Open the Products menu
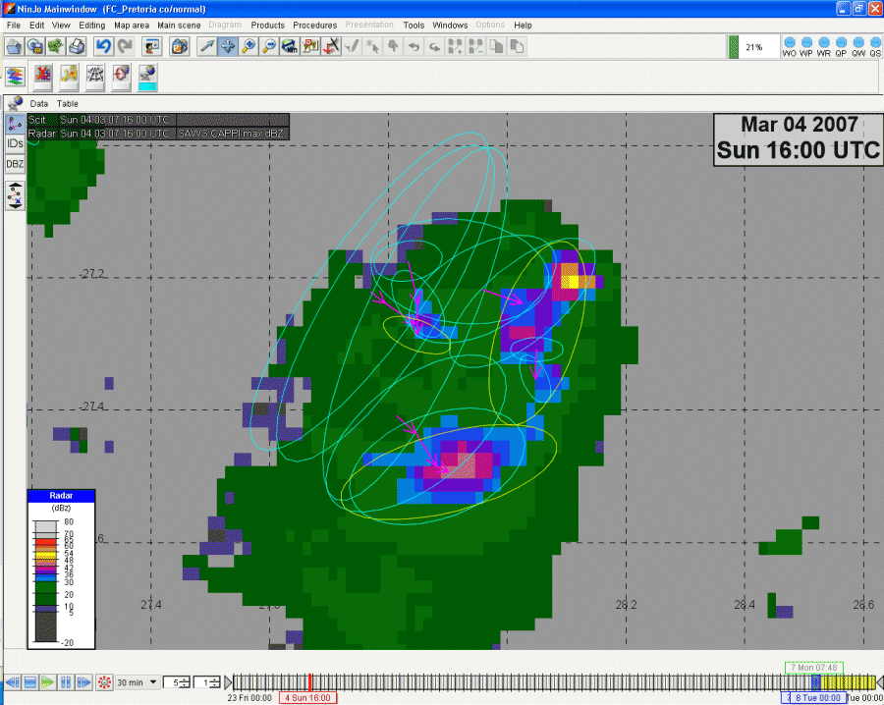884x705 pixels. click(x=268, y=26)
